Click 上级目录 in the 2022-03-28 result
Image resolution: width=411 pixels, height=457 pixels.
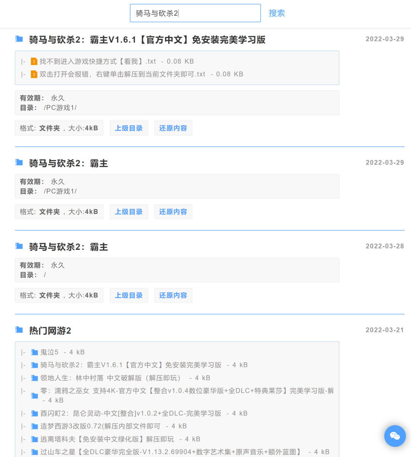[x=129, y=295]
